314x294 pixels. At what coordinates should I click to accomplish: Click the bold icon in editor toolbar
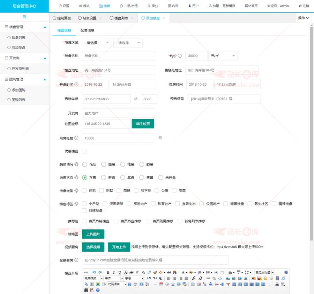(x=108, y=272)
